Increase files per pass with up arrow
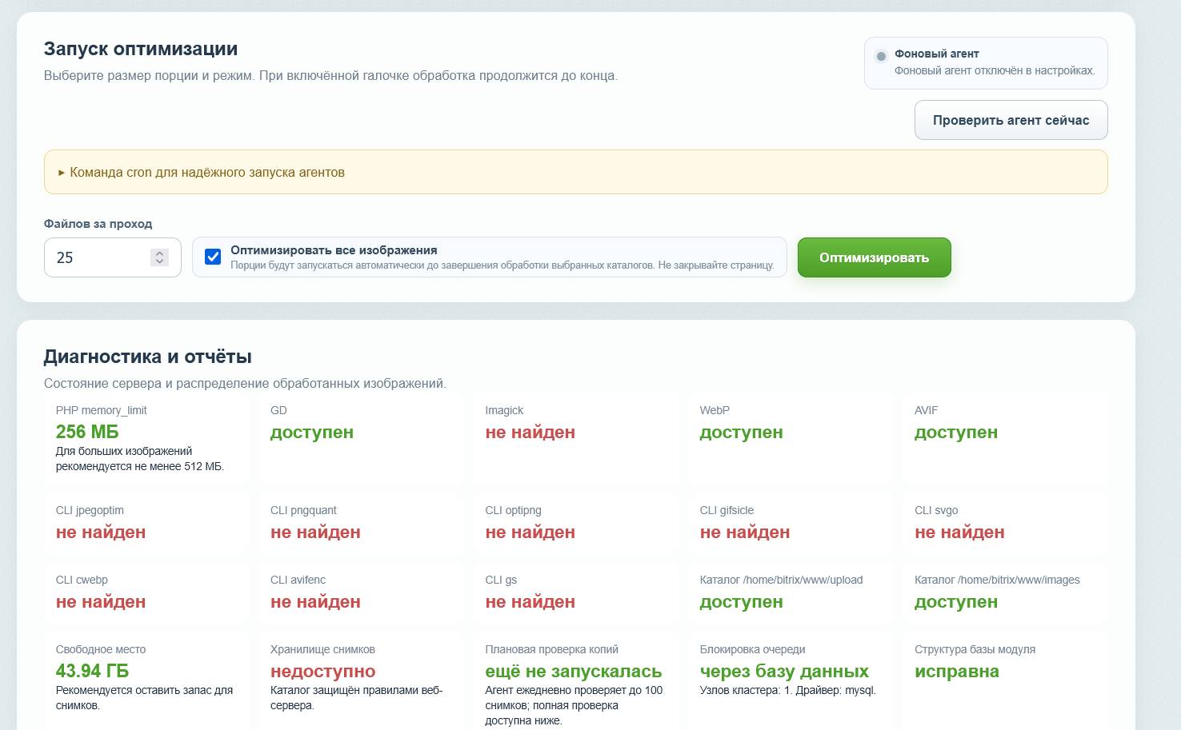1181x730 pixels. point(159,253)
